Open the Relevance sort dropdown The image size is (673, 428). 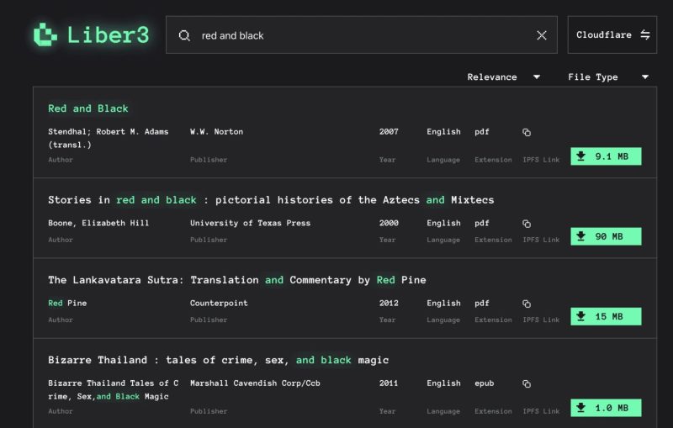point(503,77)
